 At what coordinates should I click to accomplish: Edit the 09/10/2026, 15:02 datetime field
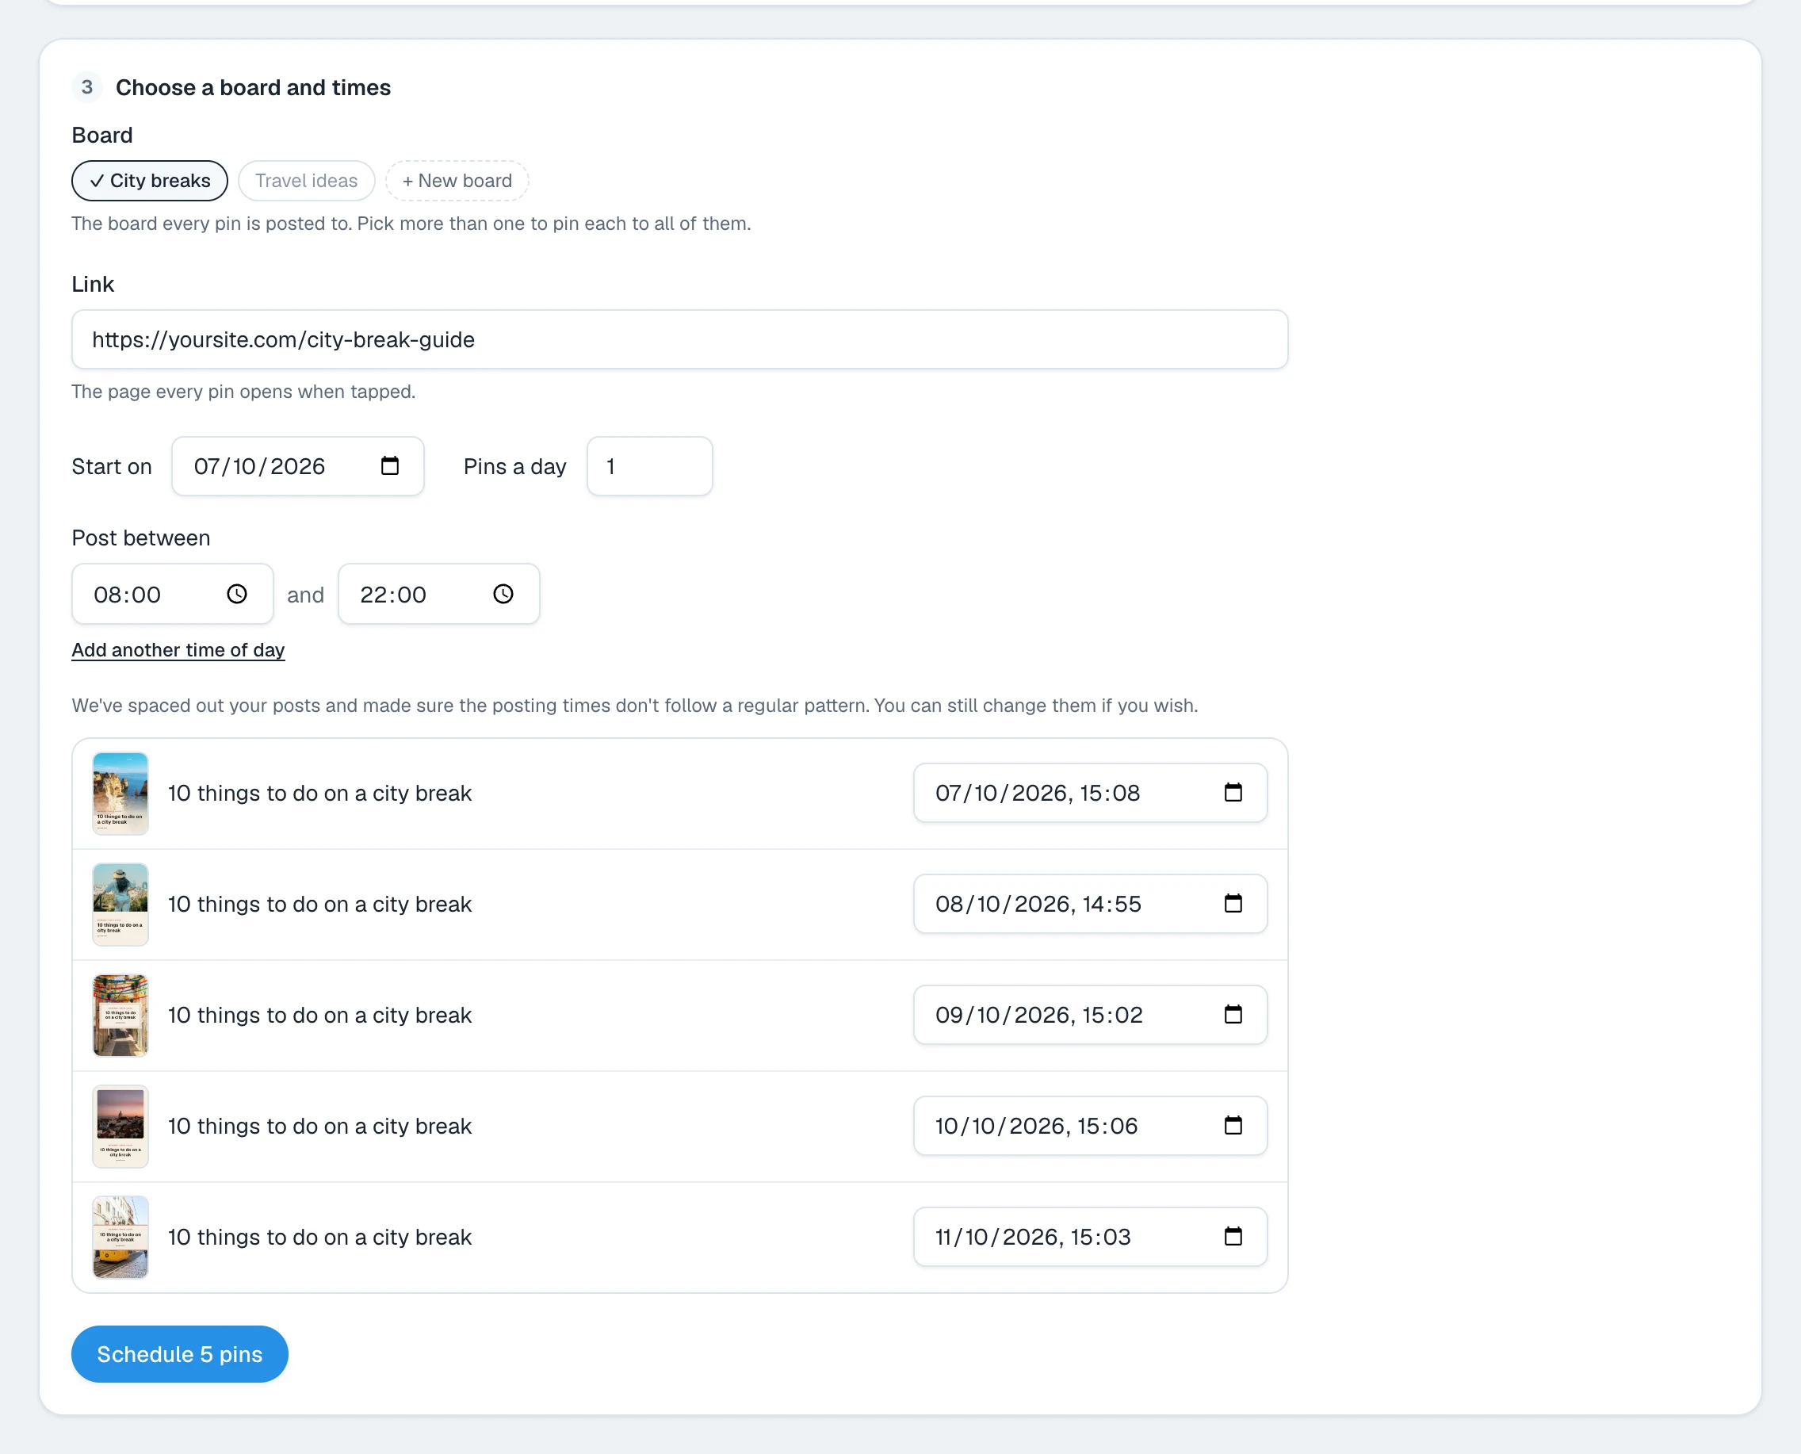(x=1090, y=1014)
